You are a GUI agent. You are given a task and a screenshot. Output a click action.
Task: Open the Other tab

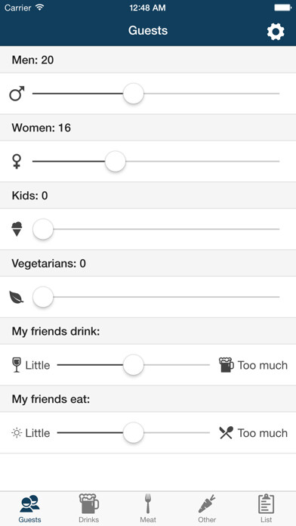click(207, 509)
